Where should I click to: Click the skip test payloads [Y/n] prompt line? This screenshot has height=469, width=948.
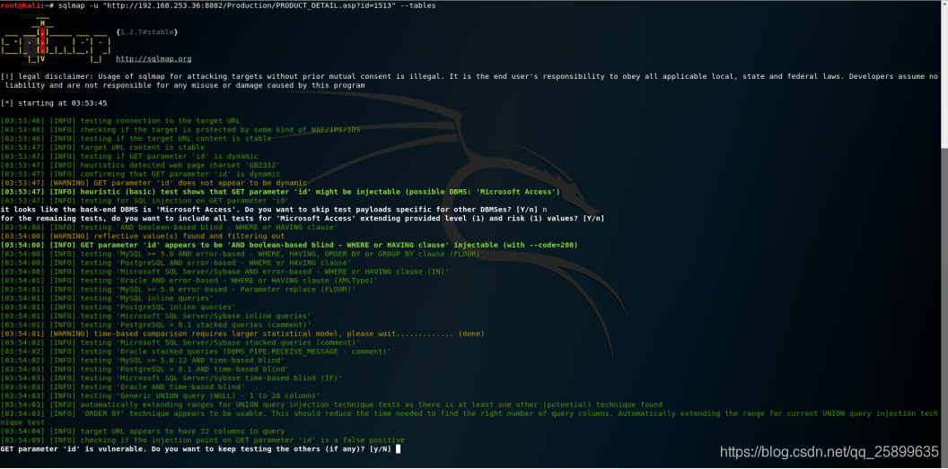(275, 210)
